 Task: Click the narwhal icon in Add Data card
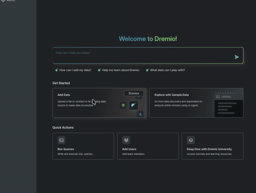coord(133,105)
